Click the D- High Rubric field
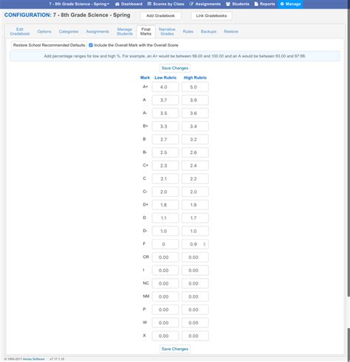 click(x=195, y=232)
